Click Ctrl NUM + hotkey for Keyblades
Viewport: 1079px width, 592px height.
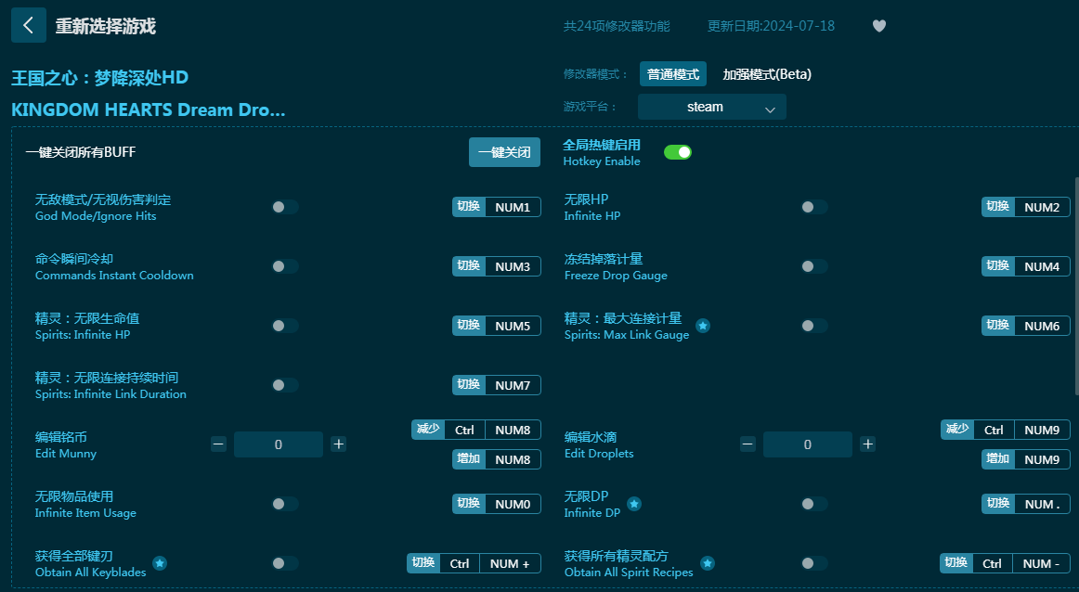coord(474,563)
